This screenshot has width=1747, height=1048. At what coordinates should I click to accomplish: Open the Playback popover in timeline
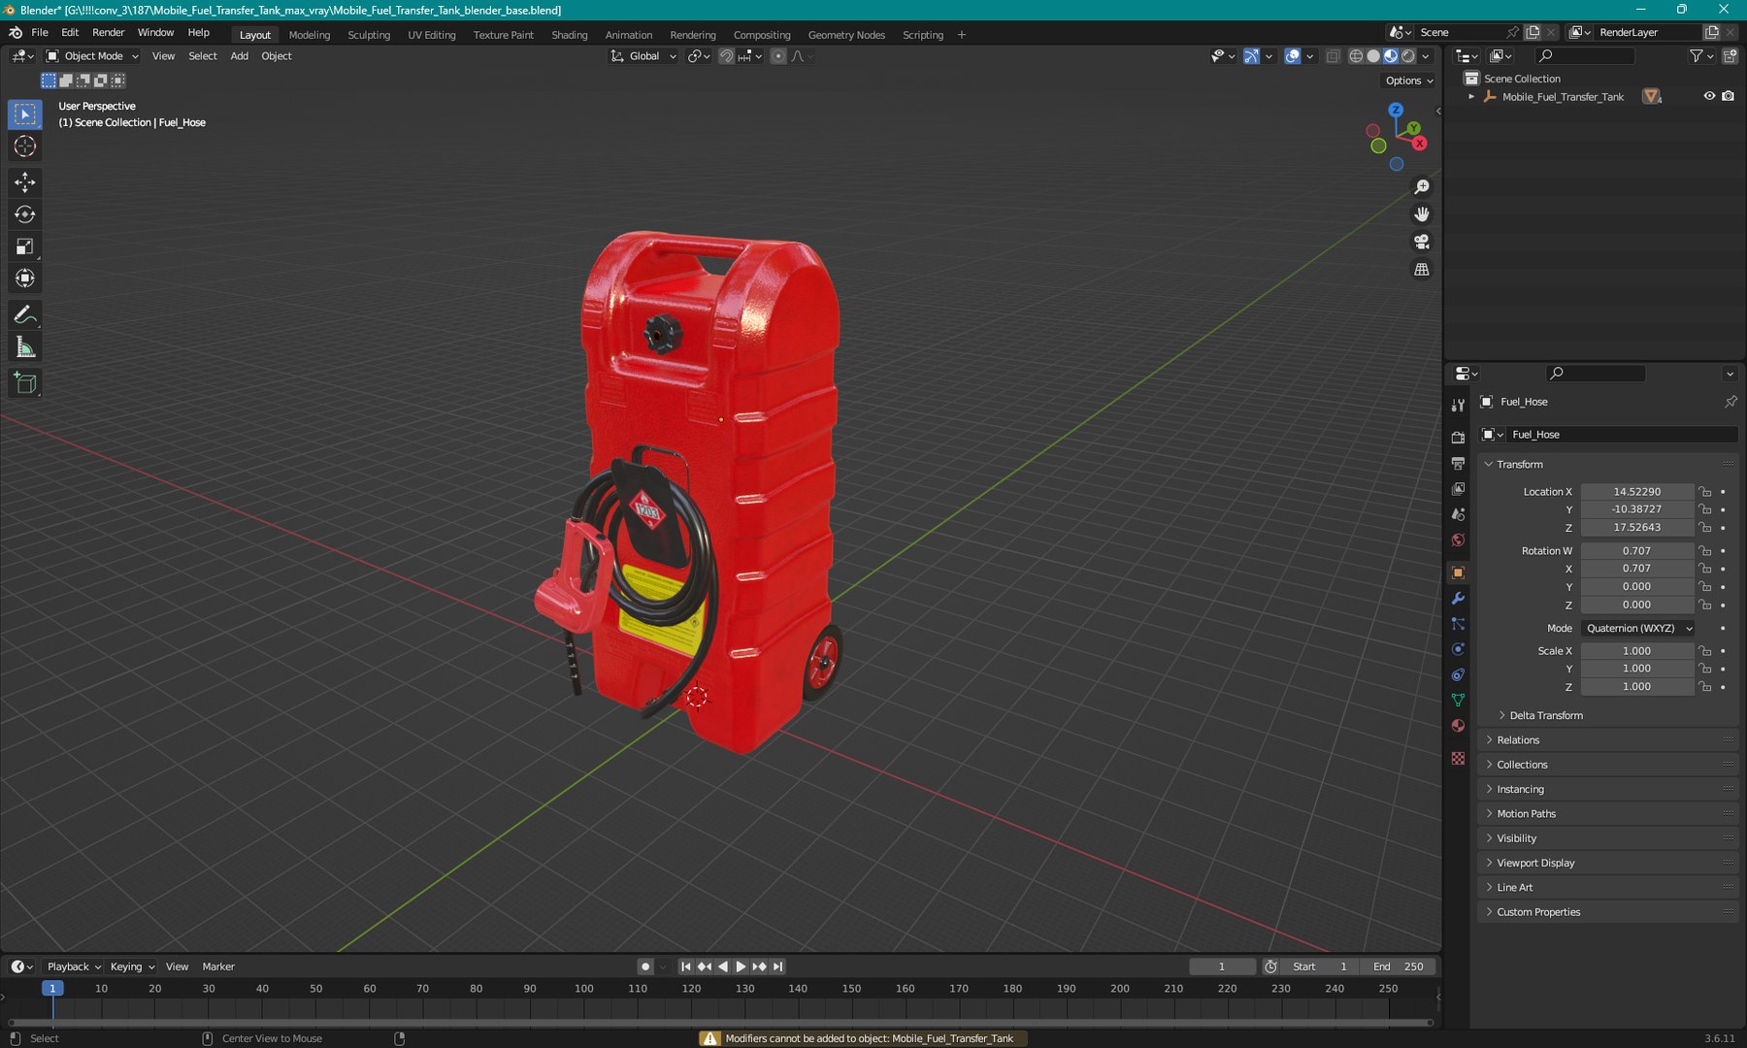click(x=74, y=966)
